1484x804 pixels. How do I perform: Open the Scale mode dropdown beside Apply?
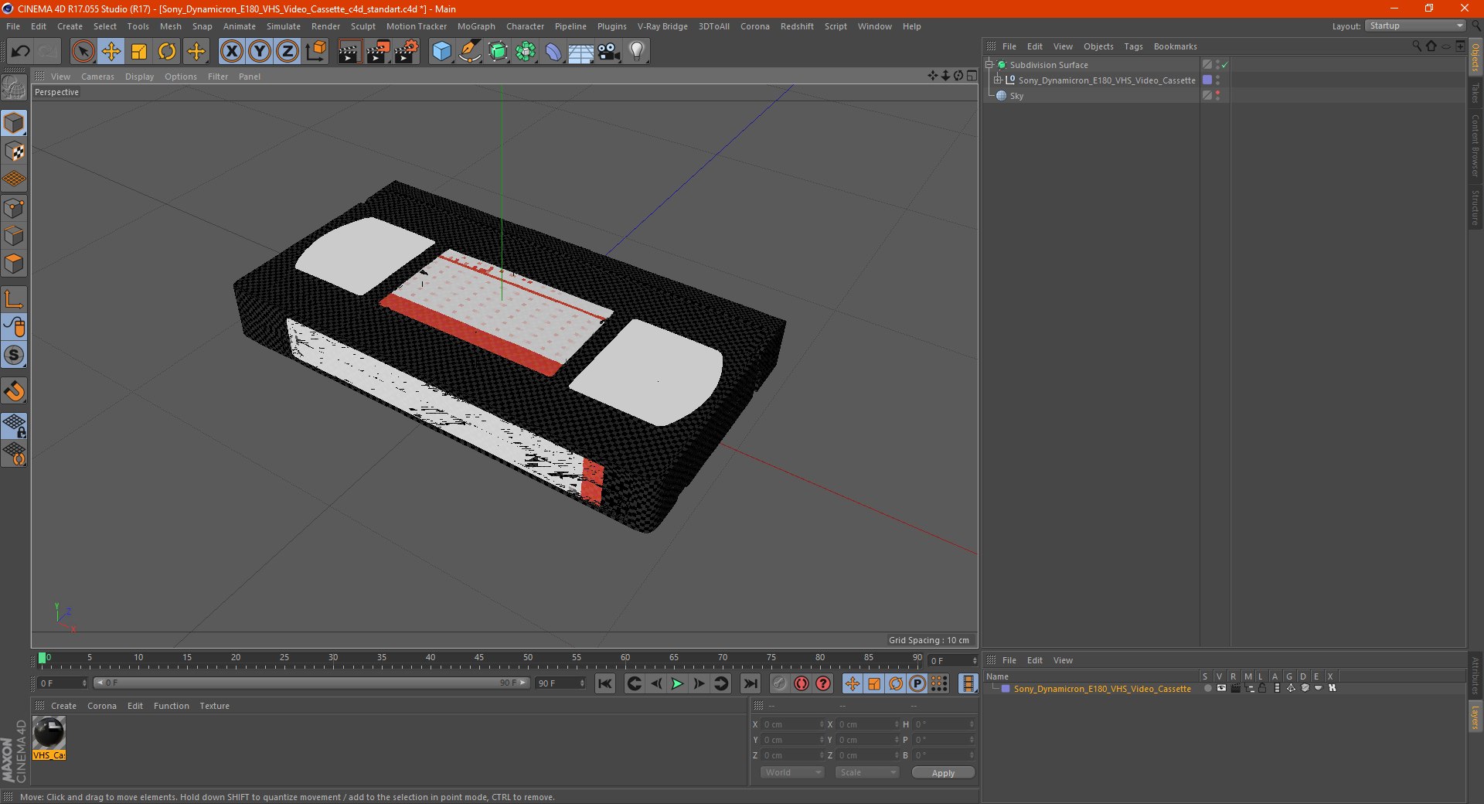(x=867, y=772)
